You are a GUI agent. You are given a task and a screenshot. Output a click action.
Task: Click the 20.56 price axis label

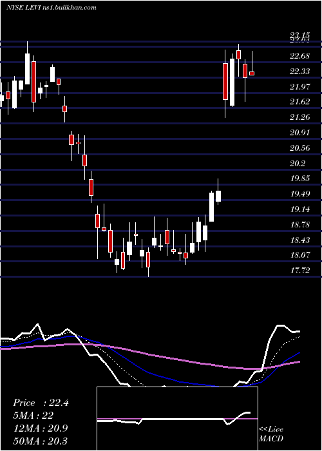(300, 148)
